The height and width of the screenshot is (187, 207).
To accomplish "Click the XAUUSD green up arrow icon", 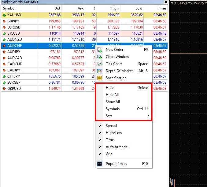I will [x=4, y=15].
